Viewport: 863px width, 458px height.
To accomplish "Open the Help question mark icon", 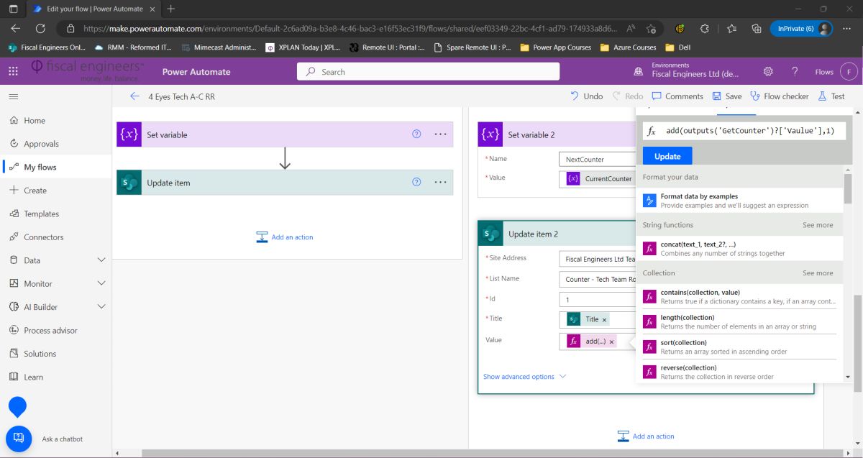I will pyautogui.click(x=795, y=71).
